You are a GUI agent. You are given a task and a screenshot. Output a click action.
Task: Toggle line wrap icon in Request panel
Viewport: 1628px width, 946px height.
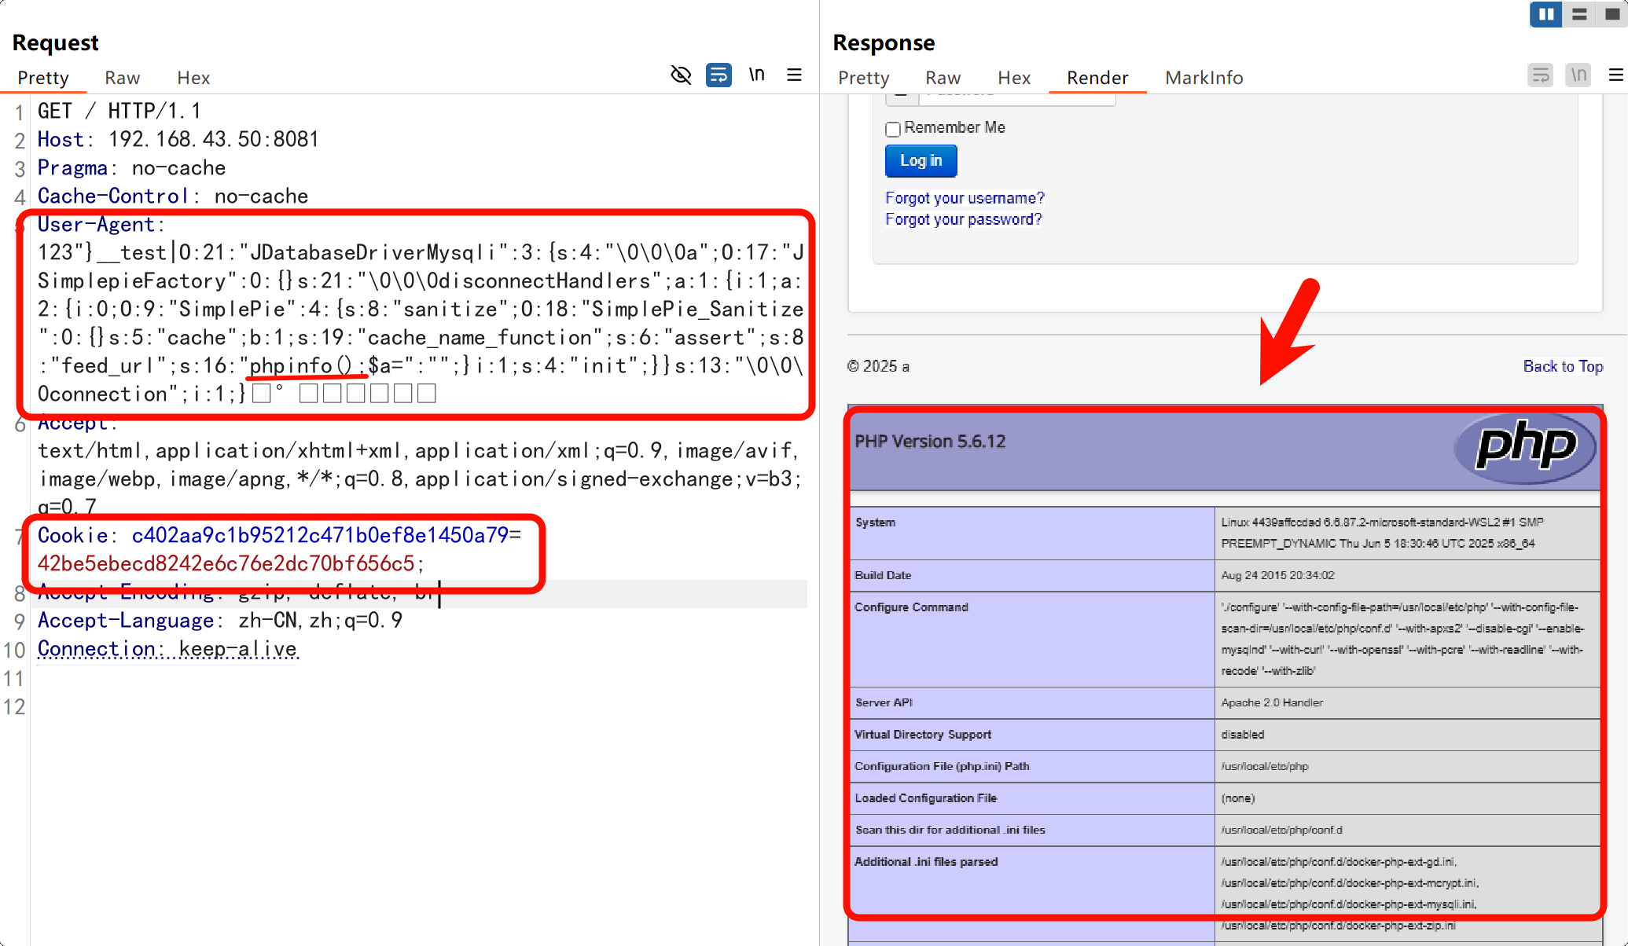718,75
